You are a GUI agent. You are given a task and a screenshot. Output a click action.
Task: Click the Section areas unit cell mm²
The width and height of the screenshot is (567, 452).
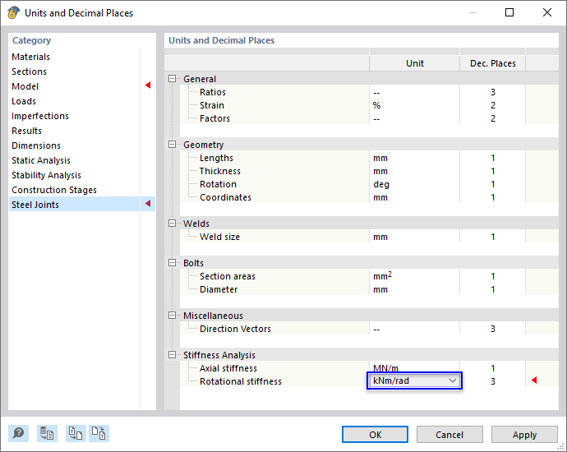tap(414, 276)
